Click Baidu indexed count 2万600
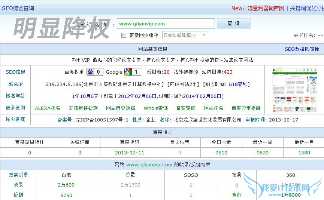 tap(66, 185)
